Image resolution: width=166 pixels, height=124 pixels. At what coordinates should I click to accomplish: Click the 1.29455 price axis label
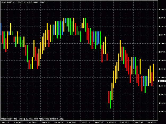click(x=162, y=61)
